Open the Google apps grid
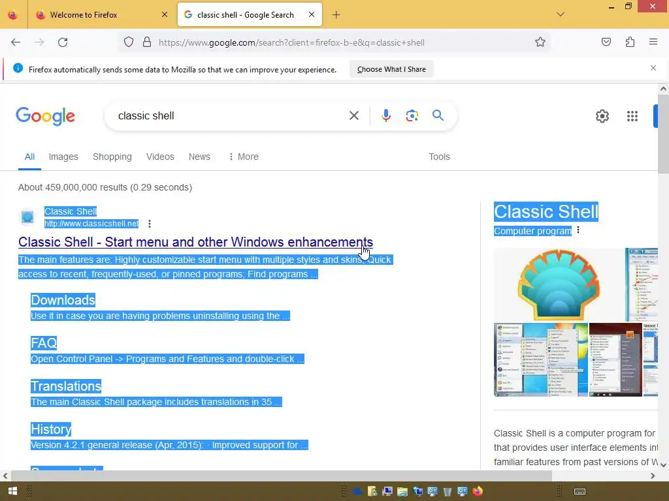 tap(632, 116)
